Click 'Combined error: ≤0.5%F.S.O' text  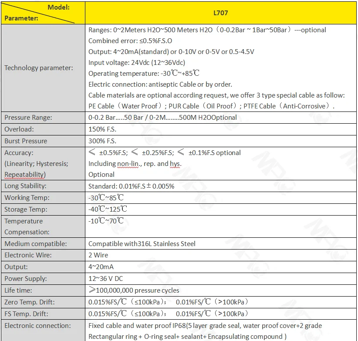click(x=130, y=41)
